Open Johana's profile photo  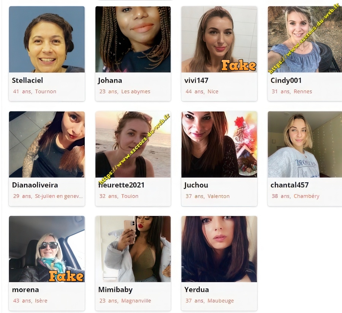click(133, 39)
